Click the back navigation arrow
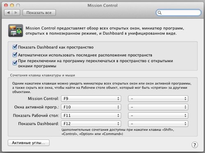This screenshot has height=153, width=205. click(x=8, y=13)
